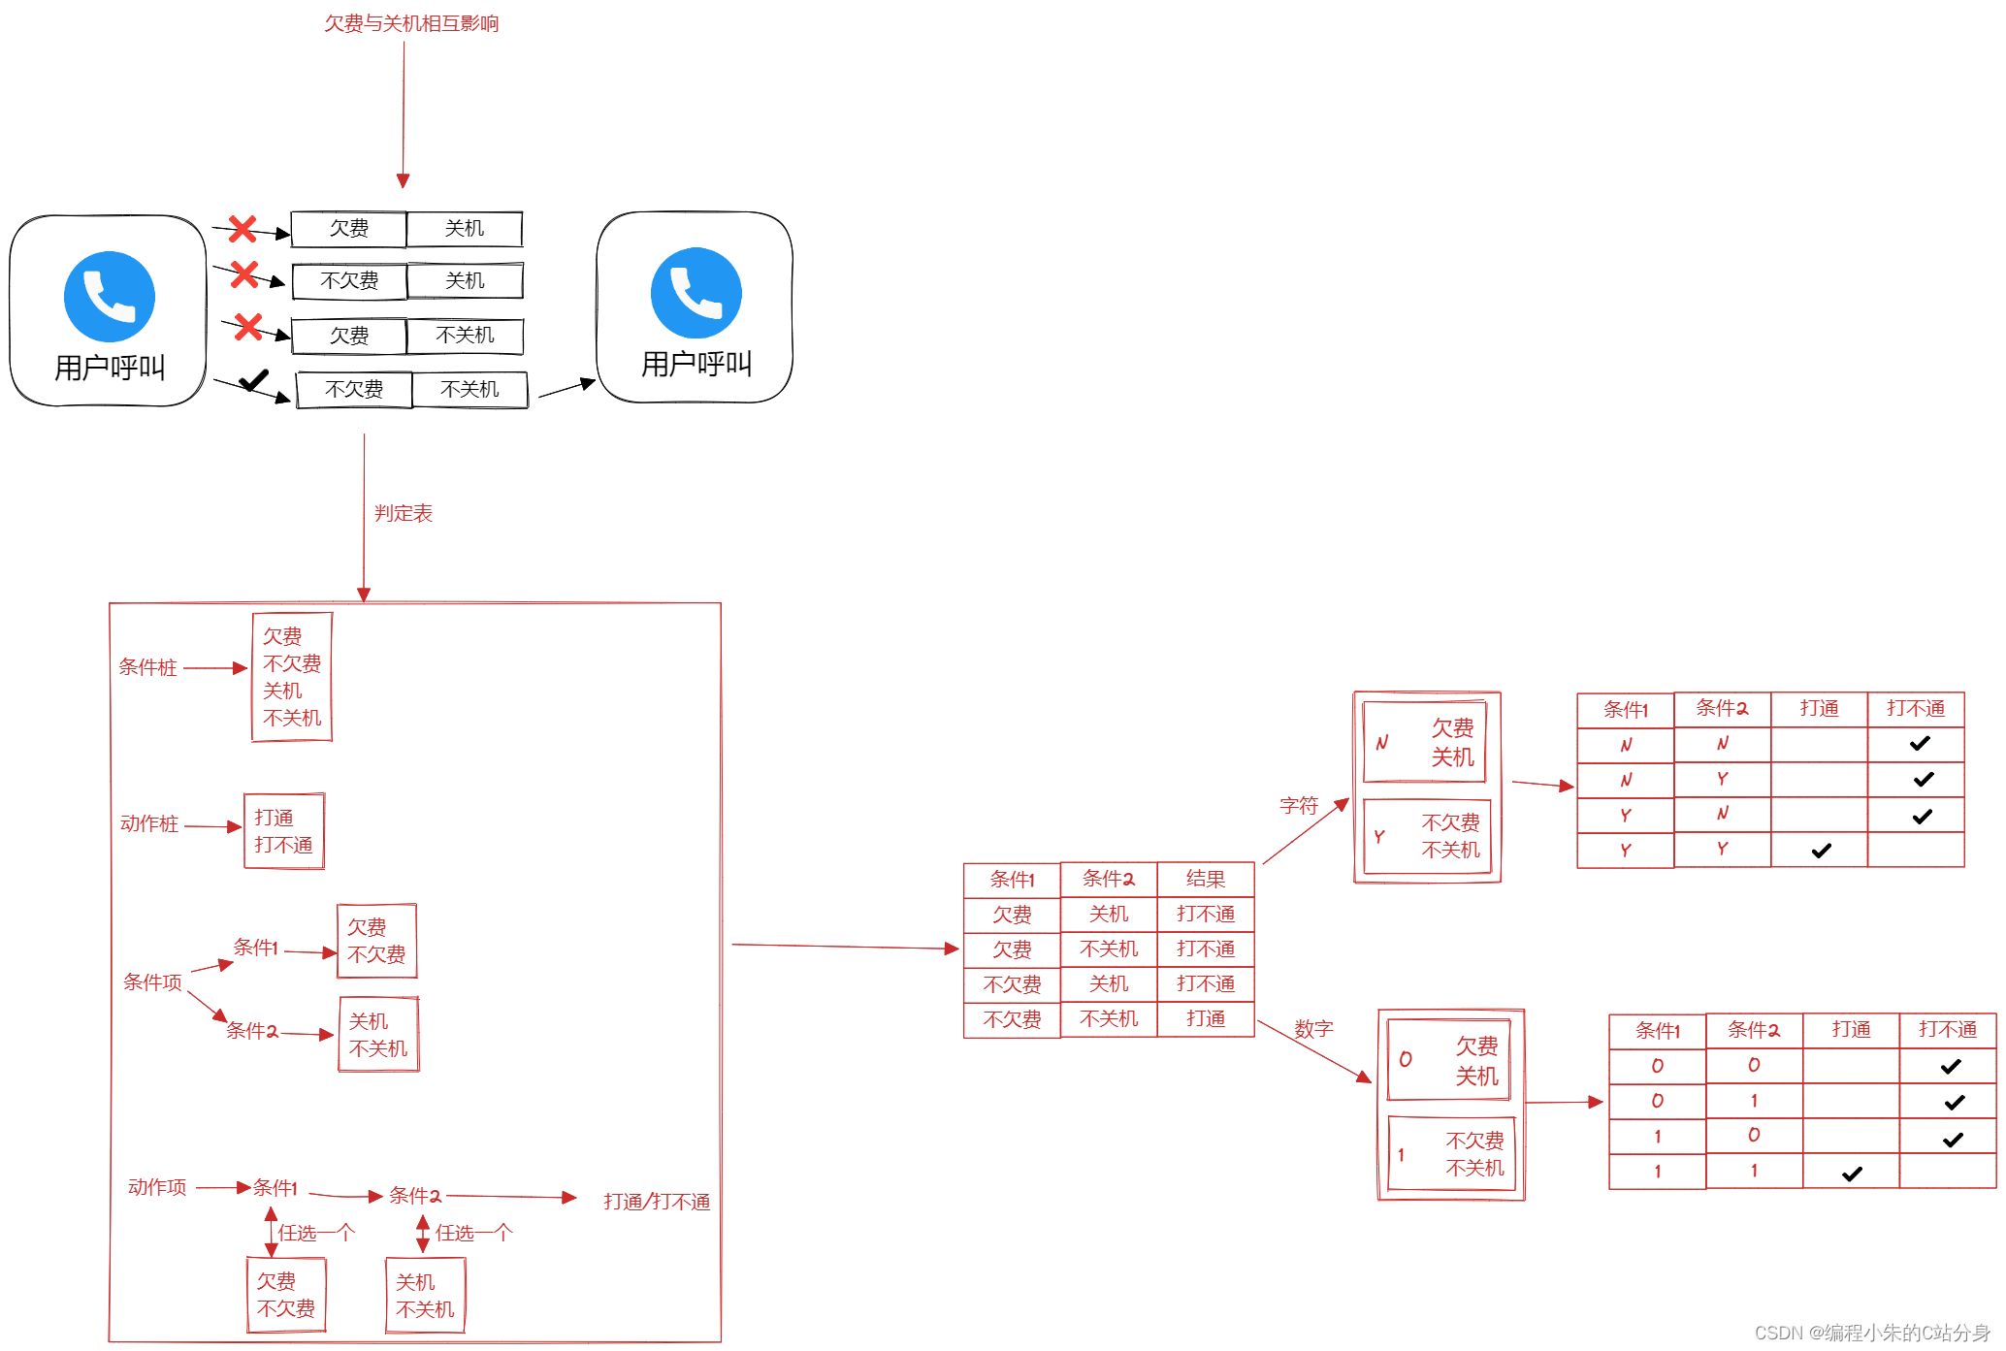Click the 欠费 不欠费 box under 动作项 条件1
The width and height of the screenshot is (2006, 1351).
(286, 1295)
